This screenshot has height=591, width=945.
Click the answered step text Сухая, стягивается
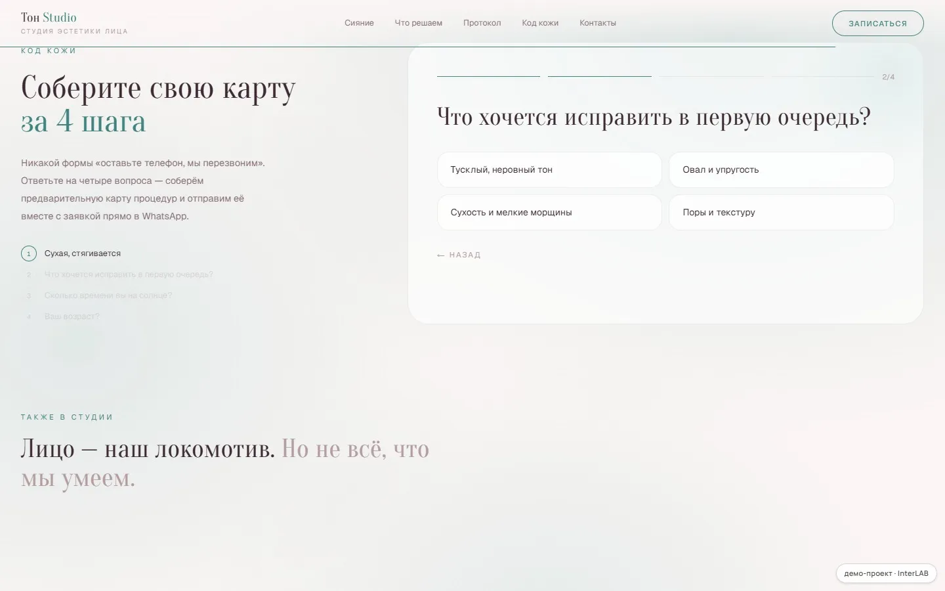point(83,253)
